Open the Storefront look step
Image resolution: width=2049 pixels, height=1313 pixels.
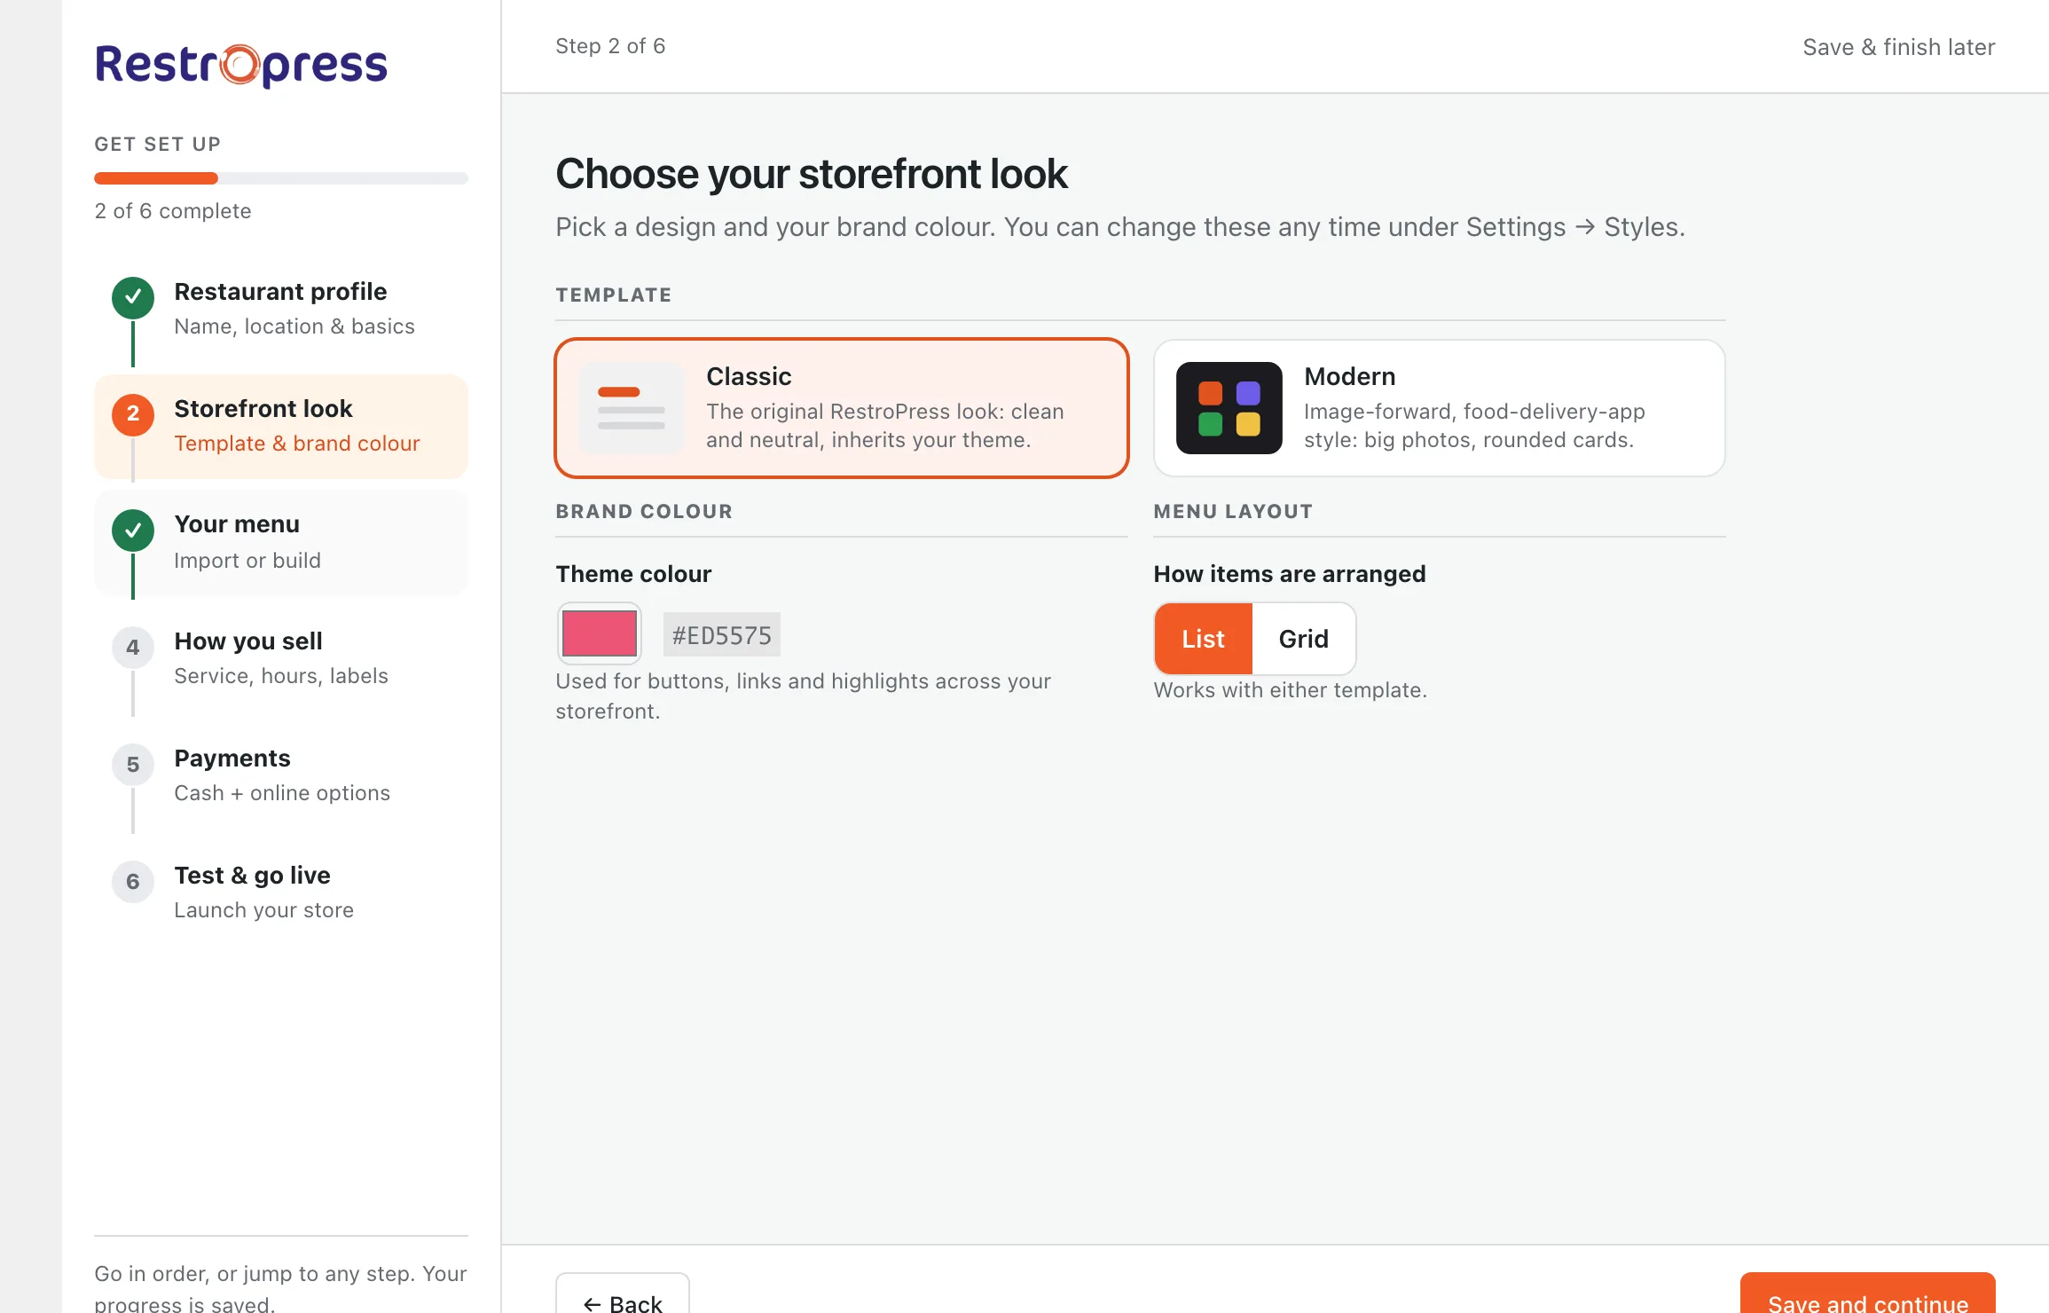281,426
